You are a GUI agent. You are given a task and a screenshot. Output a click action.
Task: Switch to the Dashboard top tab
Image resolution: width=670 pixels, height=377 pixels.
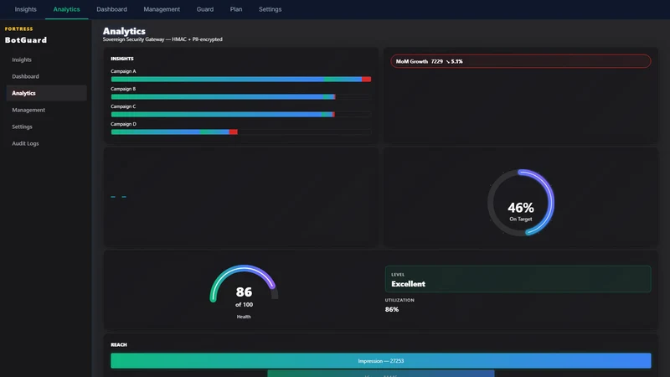tap(111, 9)
